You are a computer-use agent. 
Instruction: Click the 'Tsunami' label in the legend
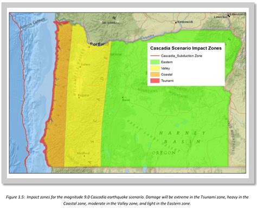click(167, 81)
